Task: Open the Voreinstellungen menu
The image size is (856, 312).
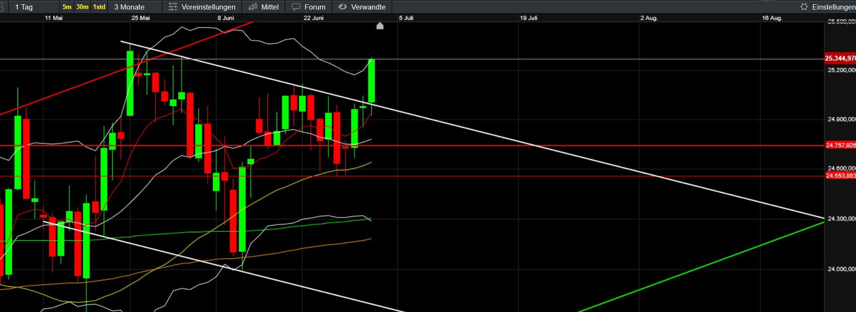Action: point(202,7)
